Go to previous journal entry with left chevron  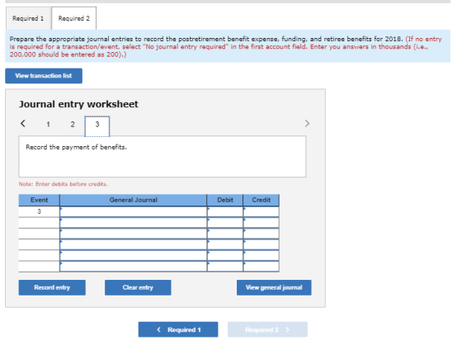(x=23, y=123)
